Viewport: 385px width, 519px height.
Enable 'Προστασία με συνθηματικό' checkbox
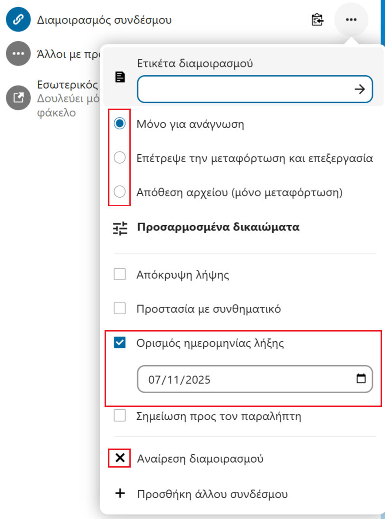120,308
